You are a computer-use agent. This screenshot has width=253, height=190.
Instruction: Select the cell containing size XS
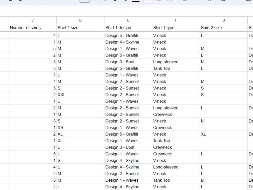(x=80, y=128)
